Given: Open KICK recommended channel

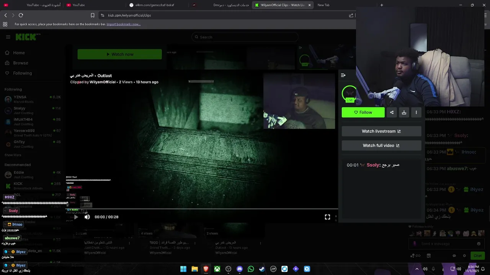Looking at the screenshot, I should pyautogui.click(x=33, y=186).
